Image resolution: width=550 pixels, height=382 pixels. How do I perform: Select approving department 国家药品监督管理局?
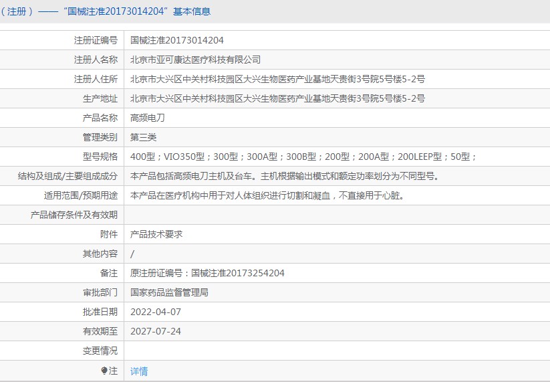[170, 292]
